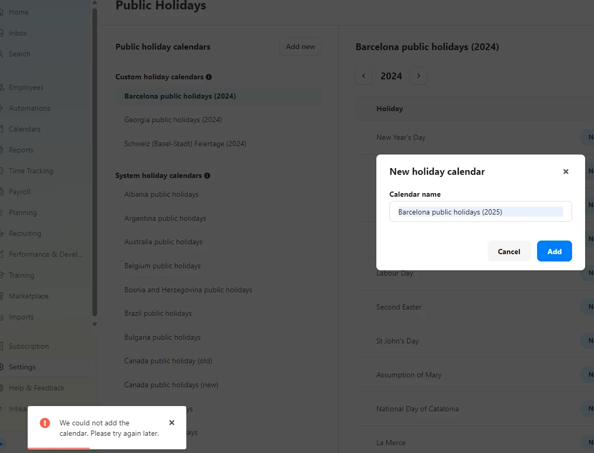Viewport: 594px width, 453px height.
Task: Advance to next year with right chevron
Action: click(419, 76)
